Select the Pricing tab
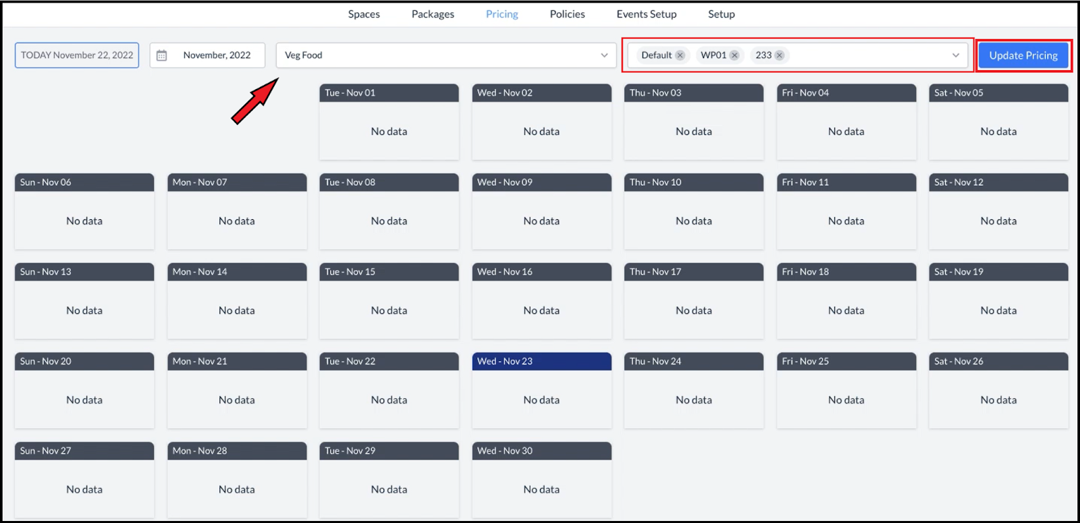This screenshot has width=1080, height=523. [x=502, y=14]
